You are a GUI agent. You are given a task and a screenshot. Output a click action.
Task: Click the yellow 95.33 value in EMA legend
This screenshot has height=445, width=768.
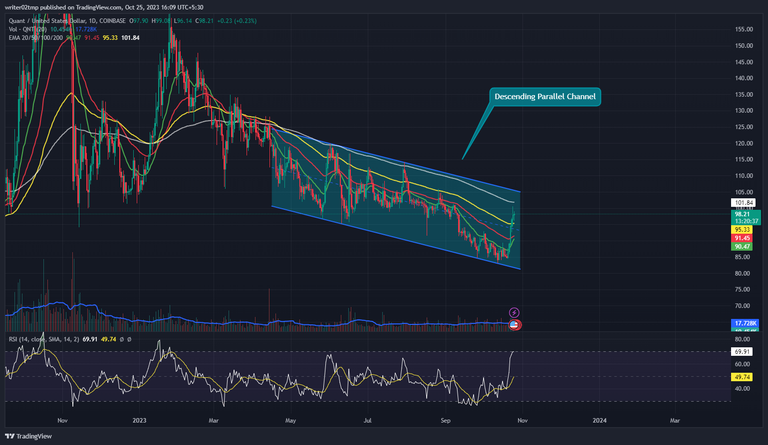[110, 38]
